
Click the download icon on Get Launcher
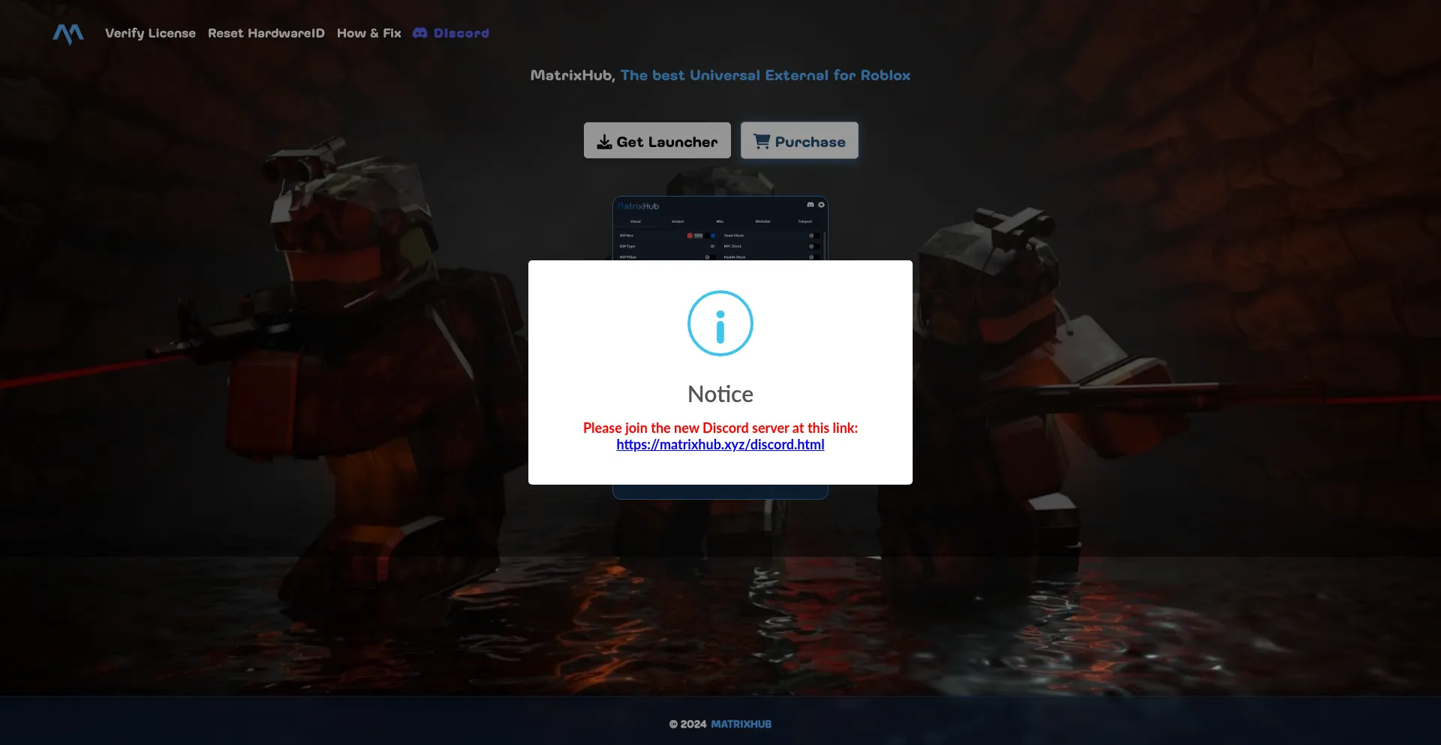tap(604, 142)
